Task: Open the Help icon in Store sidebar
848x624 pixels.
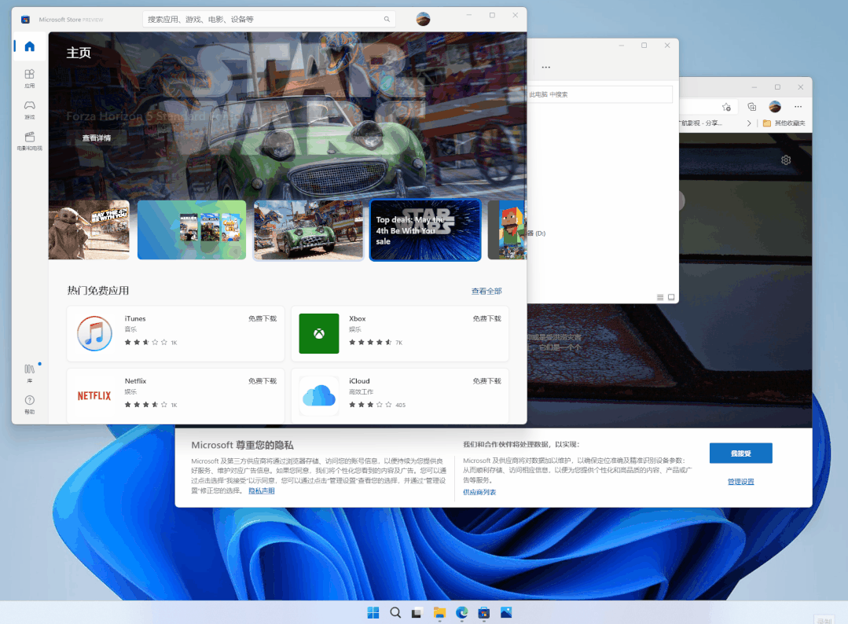Action: click(x=30, y=404)
